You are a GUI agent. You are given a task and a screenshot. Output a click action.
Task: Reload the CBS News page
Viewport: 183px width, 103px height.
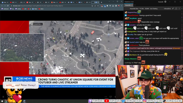click(8, 6)
